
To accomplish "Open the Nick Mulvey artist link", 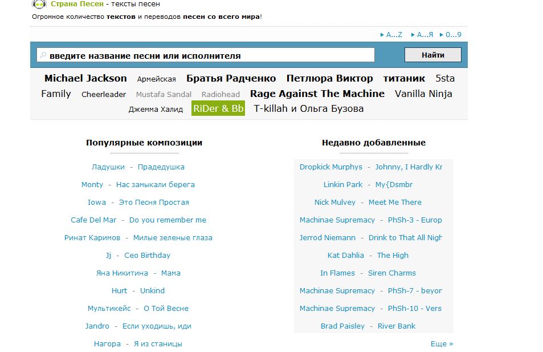I will [335, 202].
